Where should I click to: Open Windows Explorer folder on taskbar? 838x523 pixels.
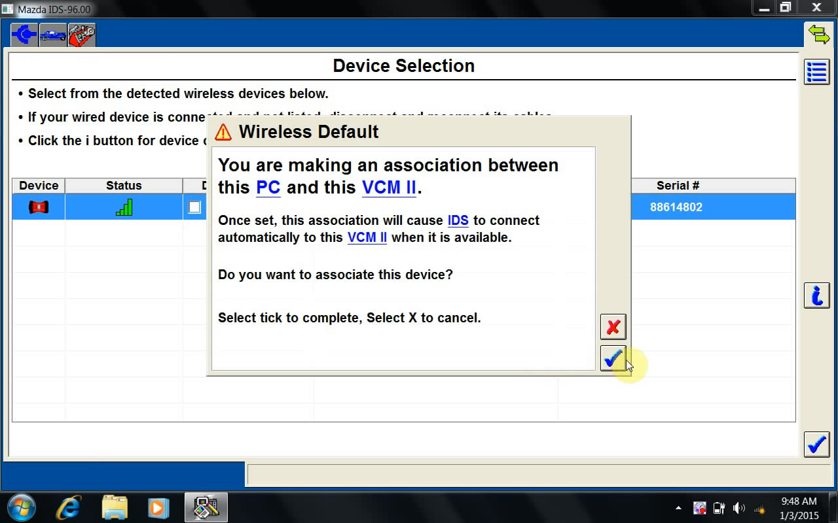pyautogui.click(x=115, y=507)
